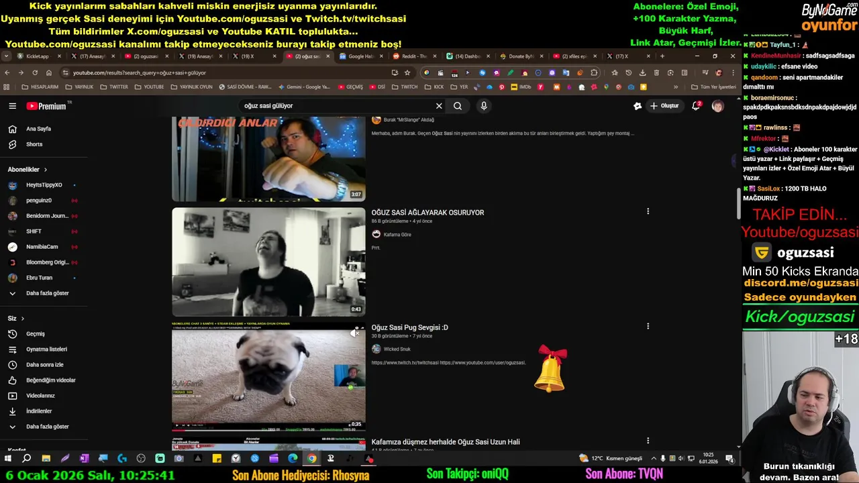Image resolution: width=859 pixels, height=483 pixels.
Task: Open the YouTube hamburger guide menu
Action: click(12, 106)
